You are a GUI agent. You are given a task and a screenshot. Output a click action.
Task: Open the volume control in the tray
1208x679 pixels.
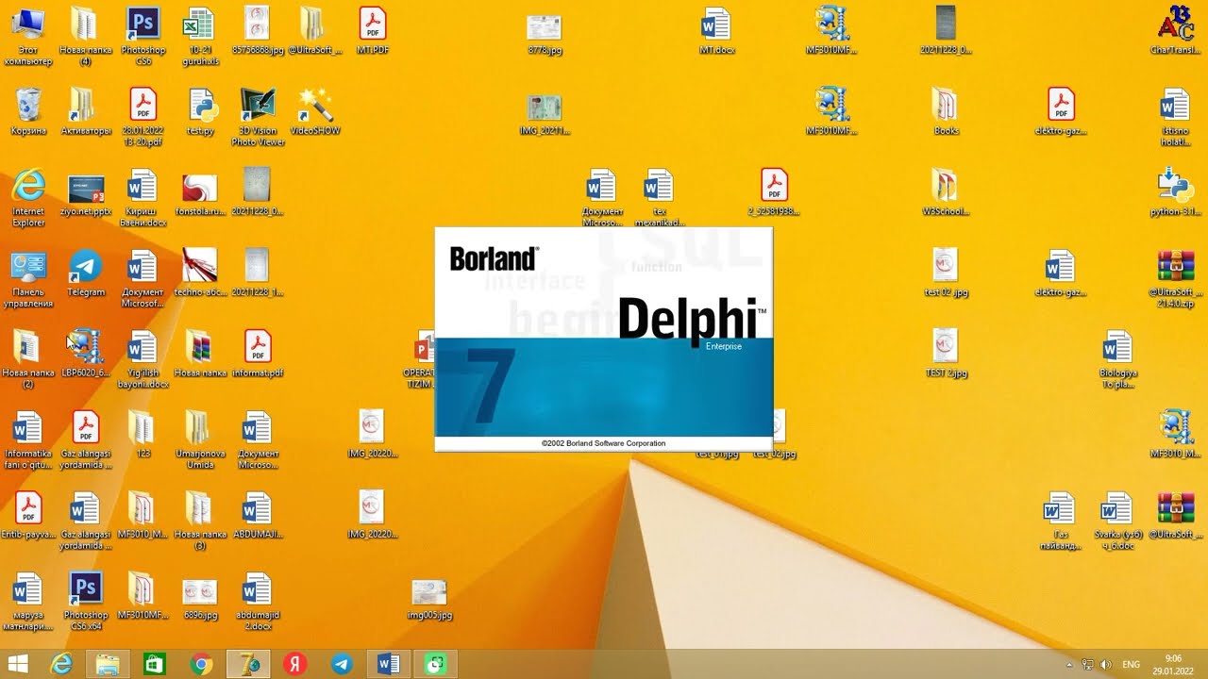(x=1105, y=665)
